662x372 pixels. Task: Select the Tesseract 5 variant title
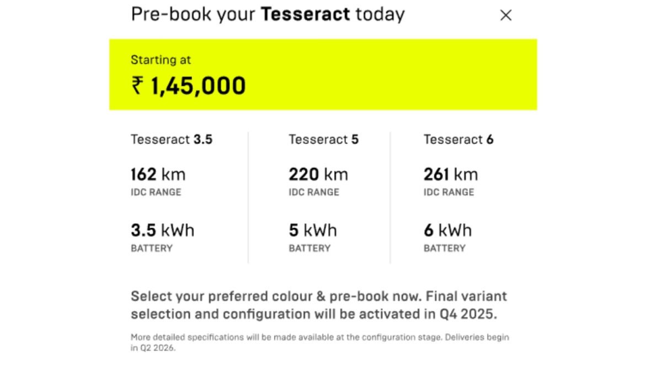click(x=323, y=139)
